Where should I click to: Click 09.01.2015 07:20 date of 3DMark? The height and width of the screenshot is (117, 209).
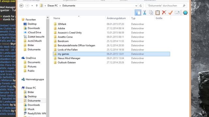[115, 24]
